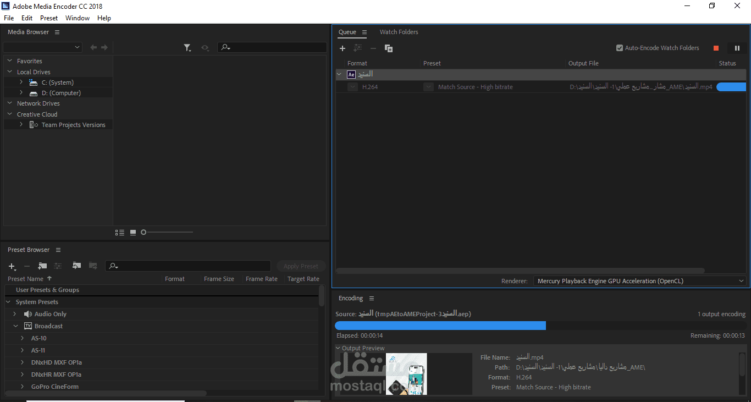751x402 pixels.
Task: Collapse the Favorites section
Action: click(x=9, y=61)
